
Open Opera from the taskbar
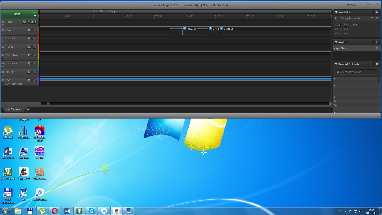55,211
